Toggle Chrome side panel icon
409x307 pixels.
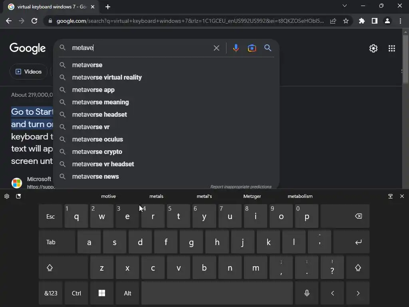[x=374, y=21]
